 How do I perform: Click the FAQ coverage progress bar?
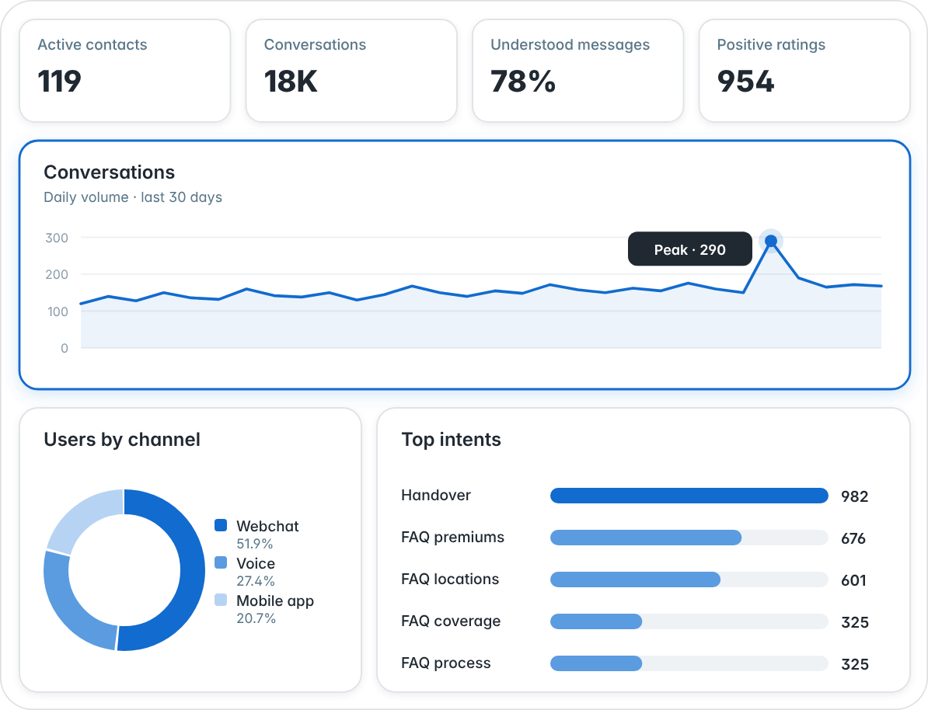[x=689, y=621]
